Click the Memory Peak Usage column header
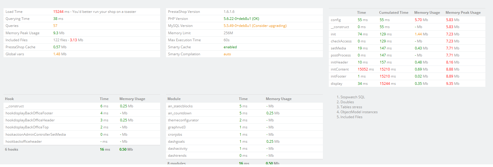493x167 pixels. tap(463, 13)
